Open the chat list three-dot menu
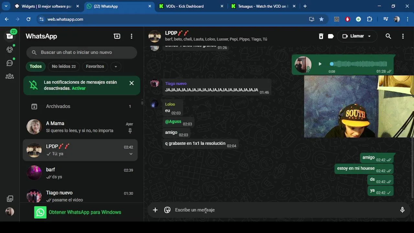This screenshot has width=414, height=233. pyautogui.click(x=131, y=36)
